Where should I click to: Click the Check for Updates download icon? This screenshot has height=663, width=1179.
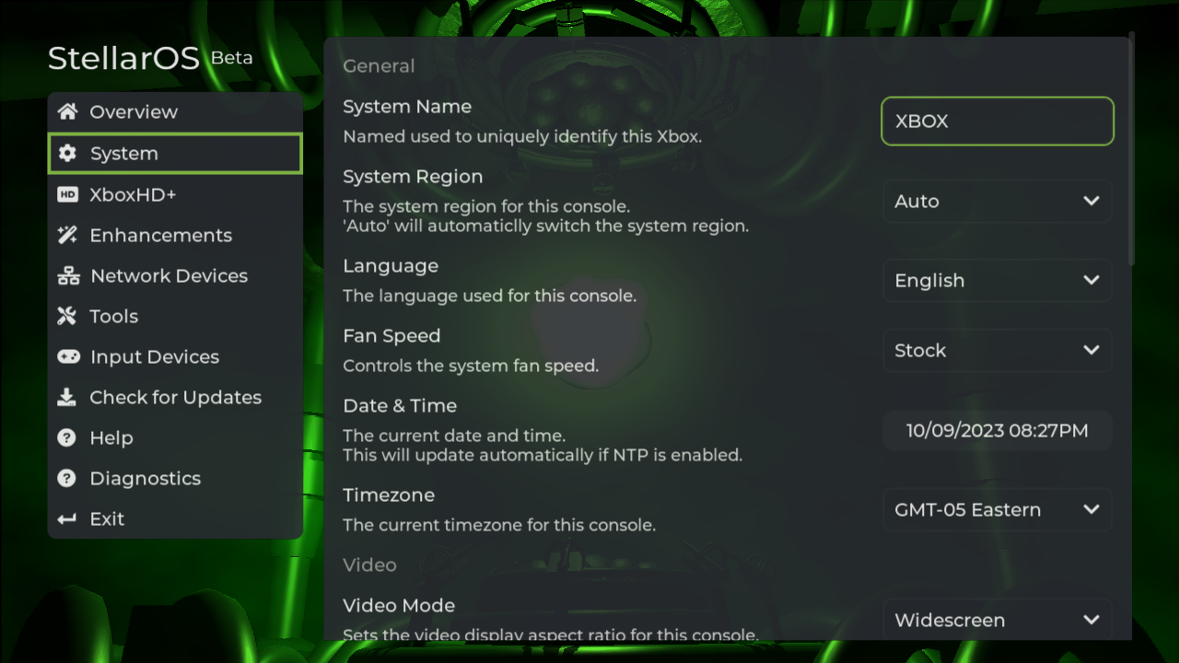pyautogui.click(x=67, y=397)
